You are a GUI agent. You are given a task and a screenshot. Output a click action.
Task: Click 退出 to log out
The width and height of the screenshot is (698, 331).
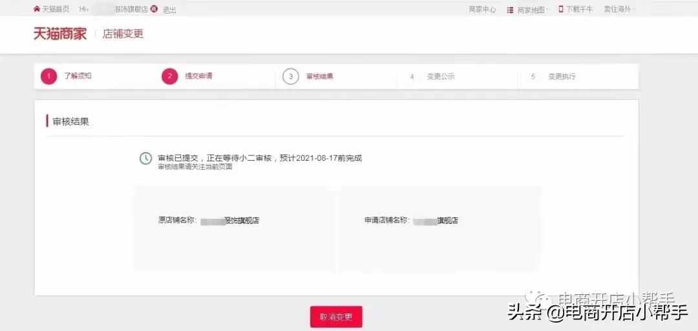[x=169, y=9]
